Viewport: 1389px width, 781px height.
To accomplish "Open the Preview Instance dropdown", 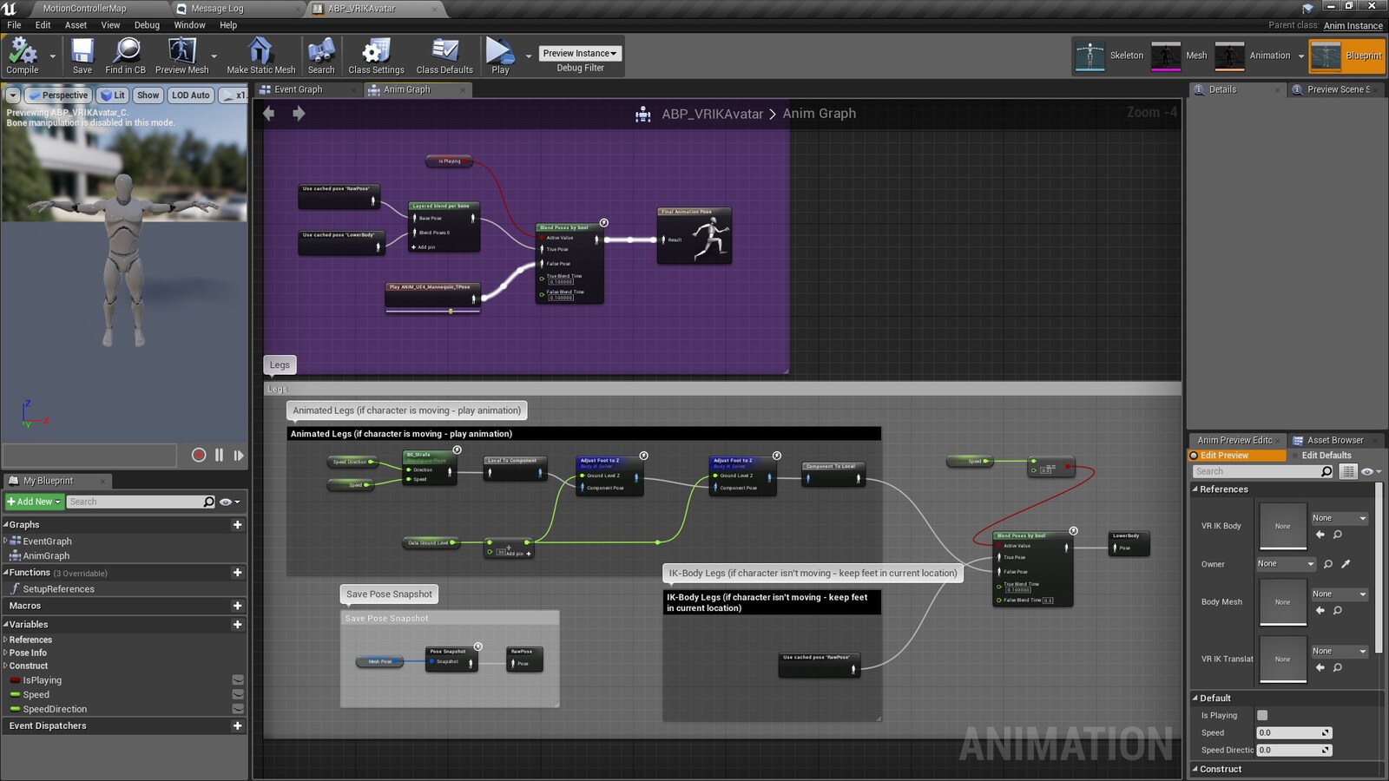I will click(579, 53).
